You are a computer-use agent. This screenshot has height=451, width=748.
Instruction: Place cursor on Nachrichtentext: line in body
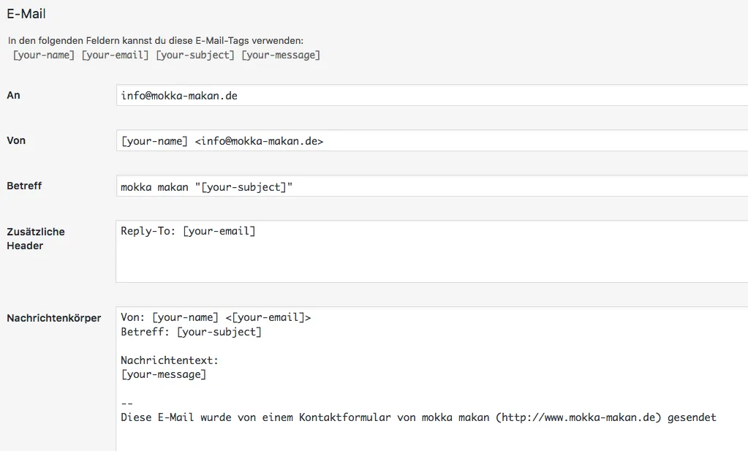170,360
